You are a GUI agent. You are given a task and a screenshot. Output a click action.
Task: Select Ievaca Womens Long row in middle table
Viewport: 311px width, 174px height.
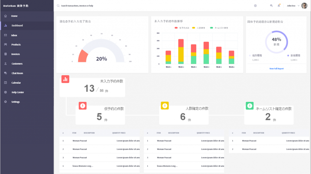(x=184, y=166)
